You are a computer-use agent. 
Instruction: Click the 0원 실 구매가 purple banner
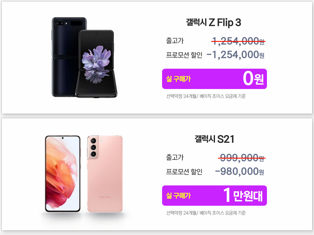pos(214,79)
